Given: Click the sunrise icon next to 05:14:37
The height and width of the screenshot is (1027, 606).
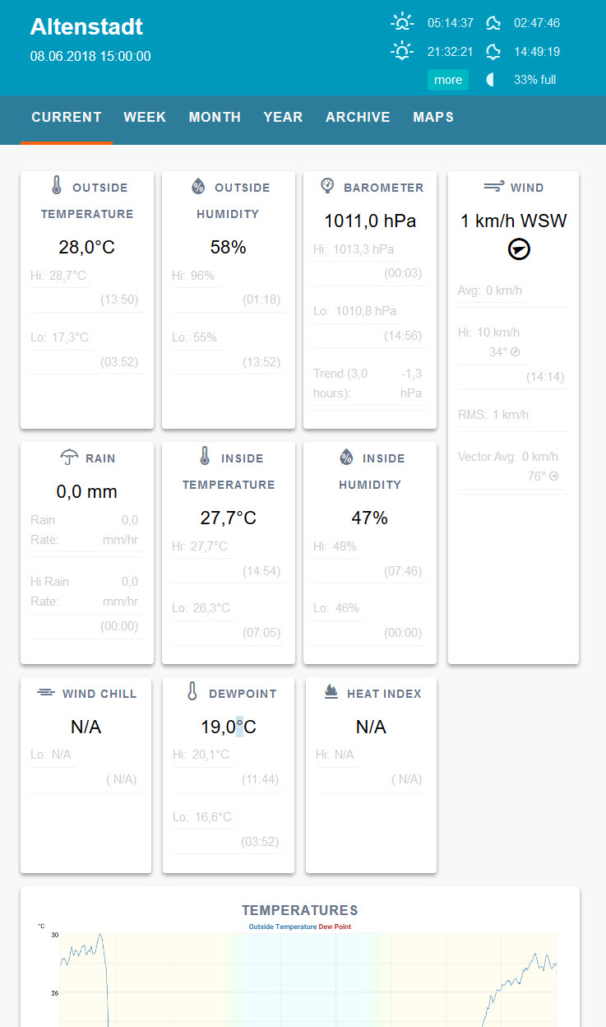Looking at the screenshot, I should click(x=401, y=22).
